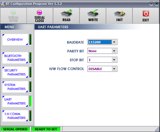Click the STOP BIT label

tap(77, 60)
